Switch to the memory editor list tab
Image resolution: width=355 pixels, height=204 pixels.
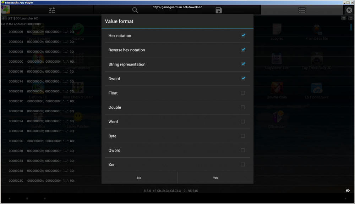tap(302, 10)
